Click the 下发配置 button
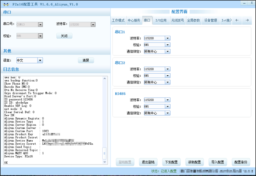Image resolution: width=256 pixels, height=176 pixels. 171,162
